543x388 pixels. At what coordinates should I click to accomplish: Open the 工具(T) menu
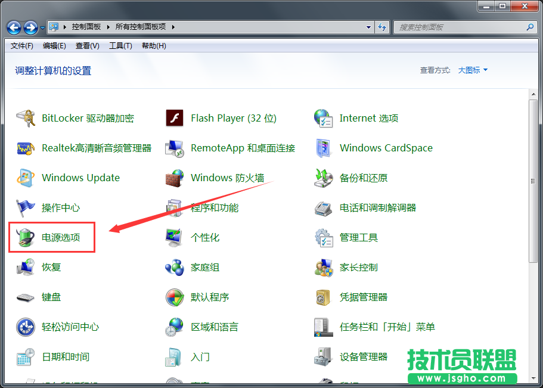(x=120, y=46)
